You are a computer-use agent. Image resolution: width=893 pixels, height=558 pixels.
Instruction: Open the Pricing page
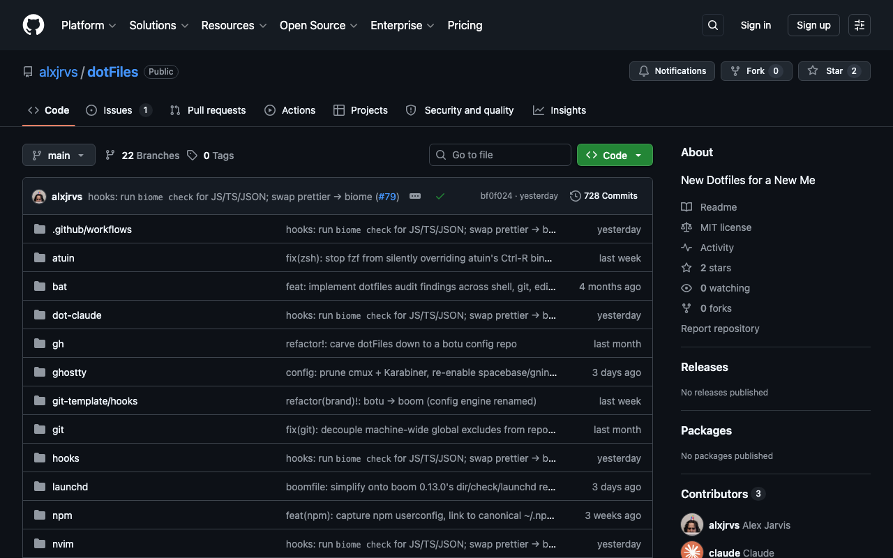click(x=465, y=25)
